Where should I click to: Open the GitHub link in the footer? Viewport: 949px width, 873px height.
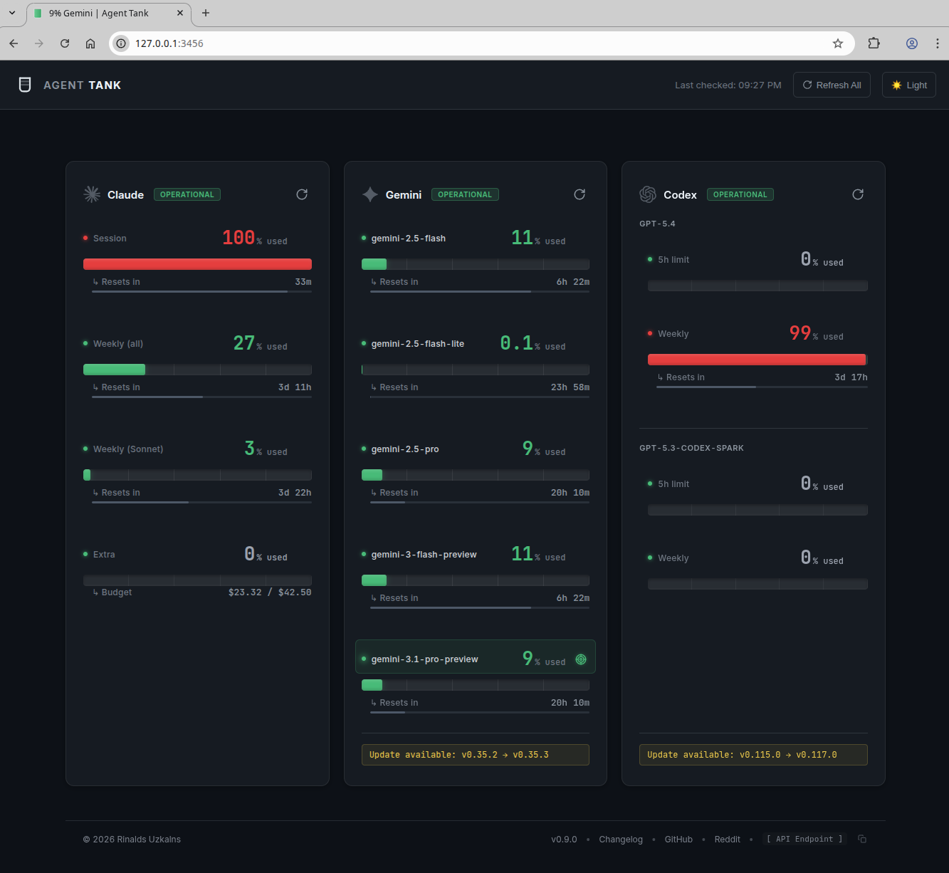point(678,839)
